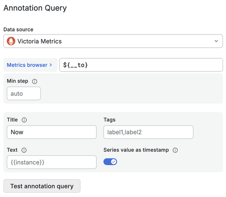Click the Title field containing Now

(52, 132)
